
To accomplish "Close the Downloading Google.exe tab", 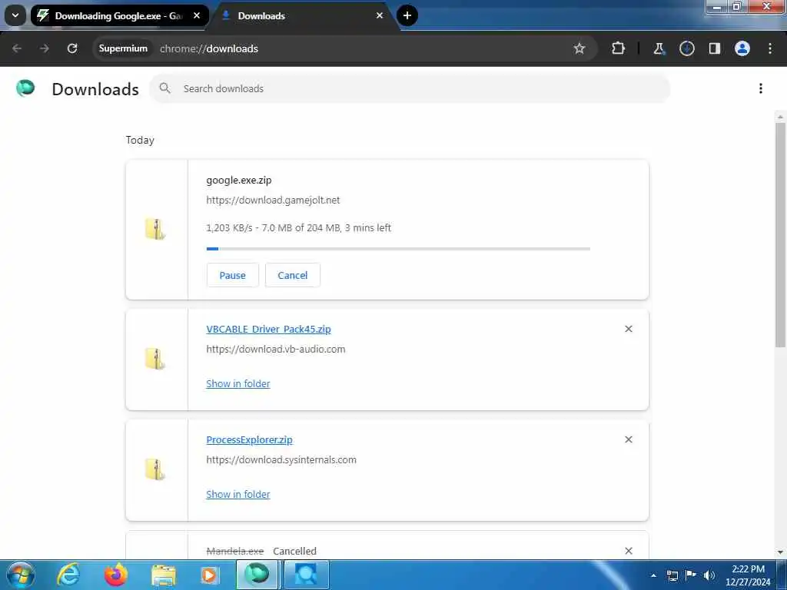I will coord(197,15).
